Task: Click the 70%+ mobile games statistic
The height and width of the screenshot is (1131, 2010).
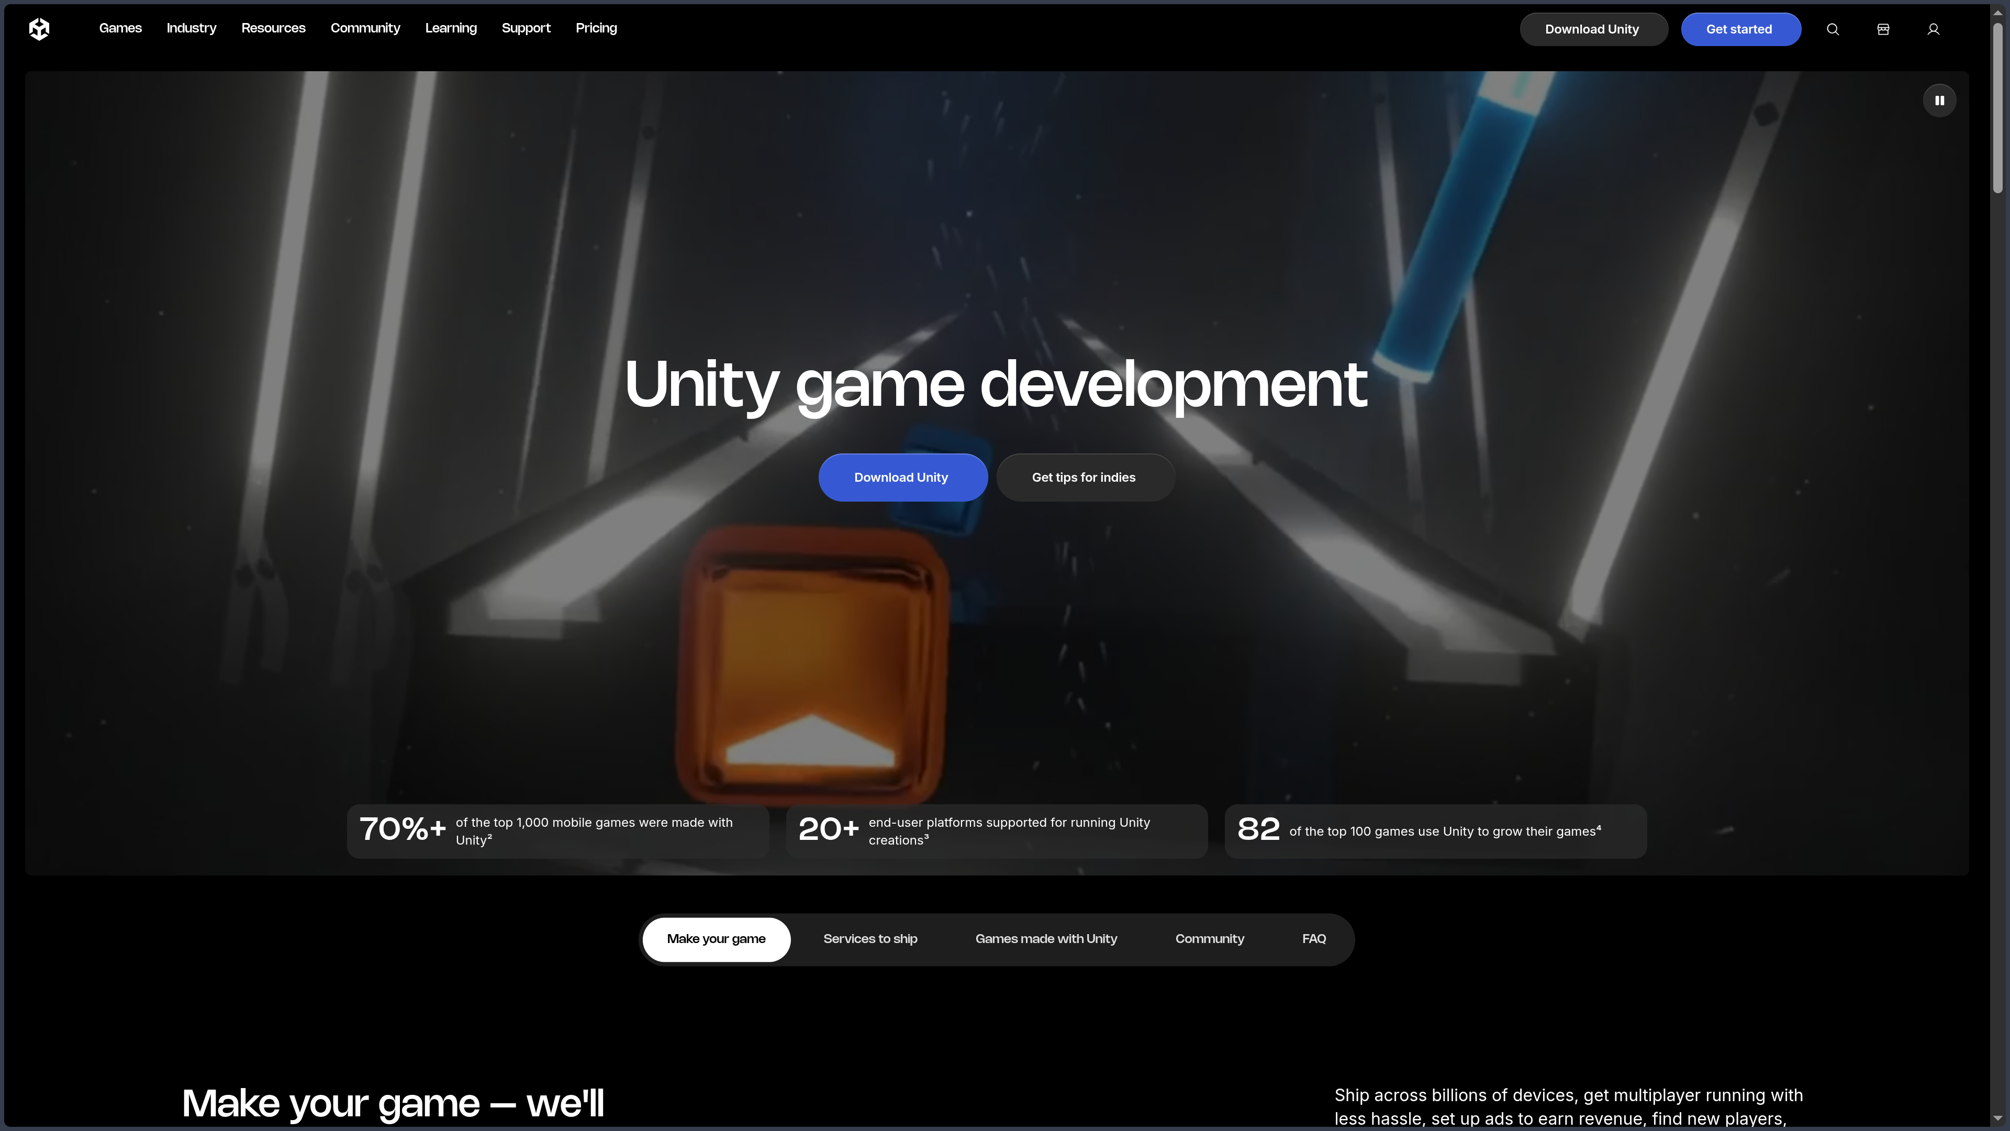Action: [558, 831]
